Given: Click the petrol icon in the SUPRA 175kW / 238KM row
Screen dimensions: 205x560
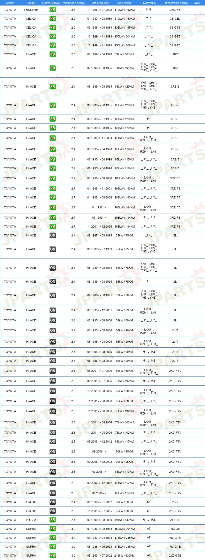Looking at the screenshot, I should (53, 547).
